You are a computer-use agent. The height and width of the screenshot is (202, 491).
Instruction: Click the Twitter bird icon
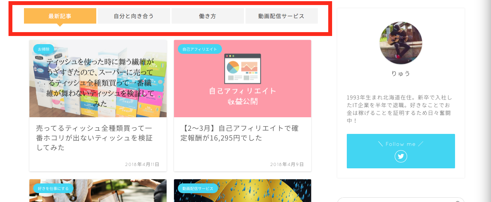[x=401, y=156]
